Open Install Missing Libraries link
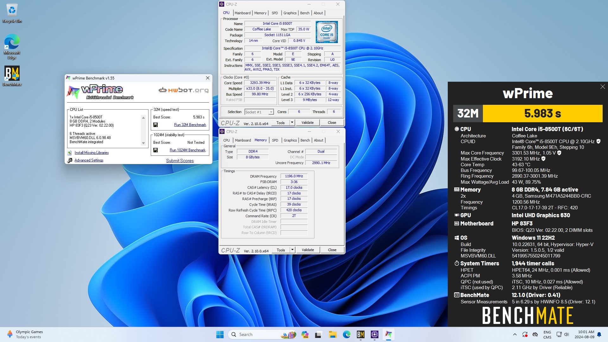This screenshot has height=342, width=608. 92,153
